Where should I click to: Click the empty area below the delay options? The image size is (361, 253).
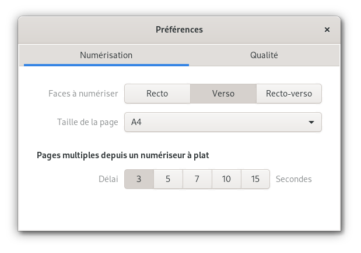[x=179, y=211]
